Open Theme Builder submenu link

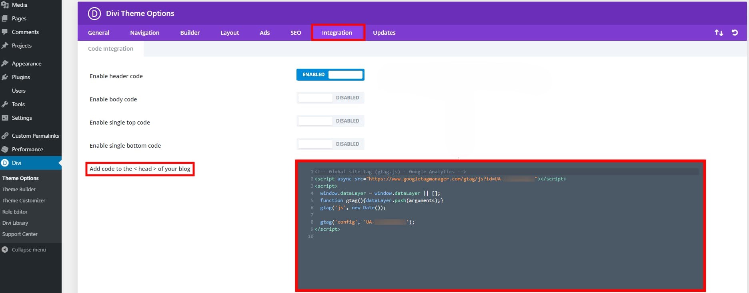tap(19, 190)
